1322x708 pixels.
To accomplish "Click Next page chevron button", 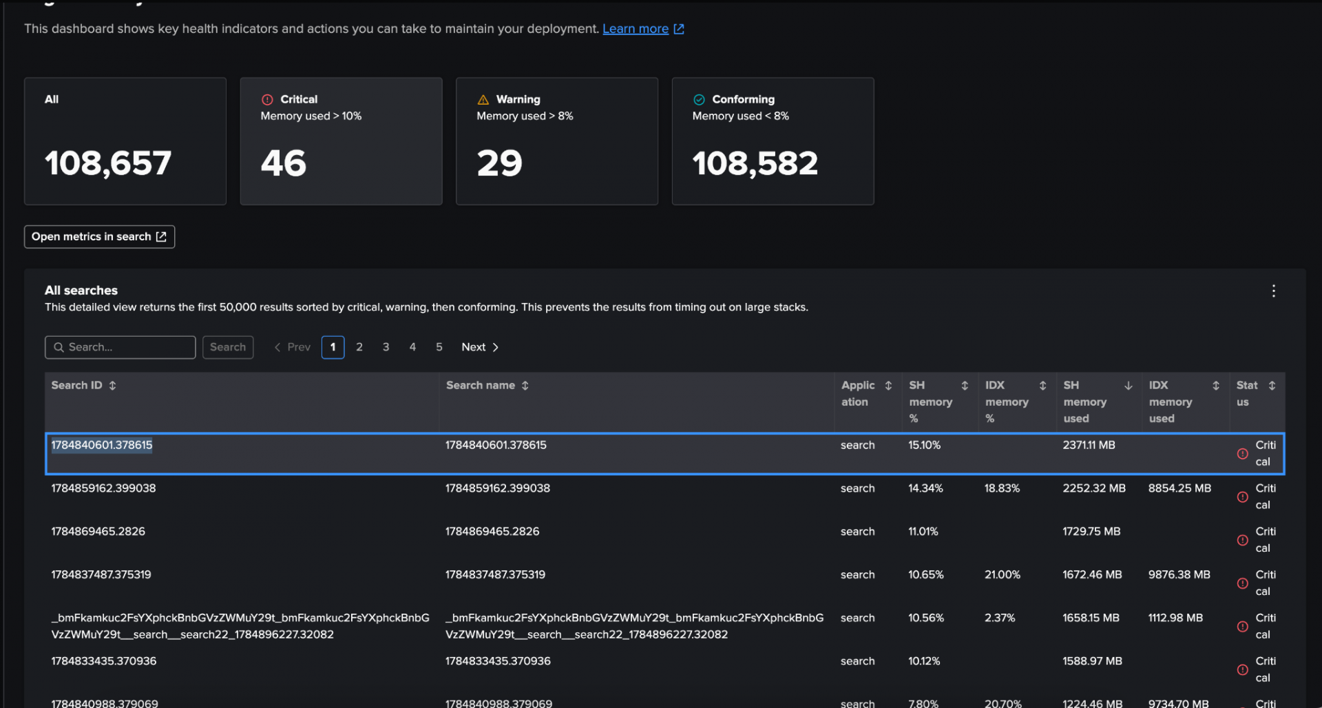I will (x=481, y=347).
